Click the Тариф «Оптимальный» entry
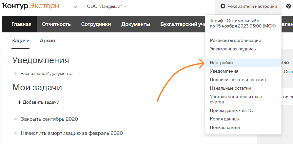Screen dimensions: 293x144 click(243, 23)
